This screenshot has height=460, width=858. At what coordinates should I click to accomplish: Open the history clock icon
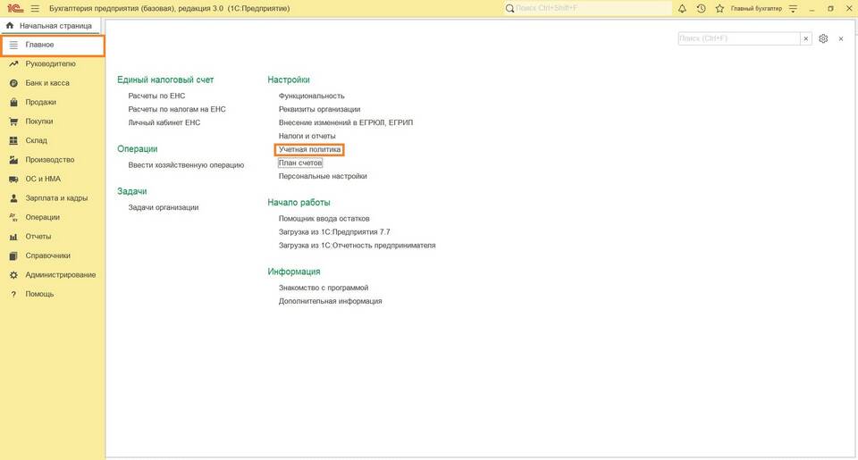(701, 8)
